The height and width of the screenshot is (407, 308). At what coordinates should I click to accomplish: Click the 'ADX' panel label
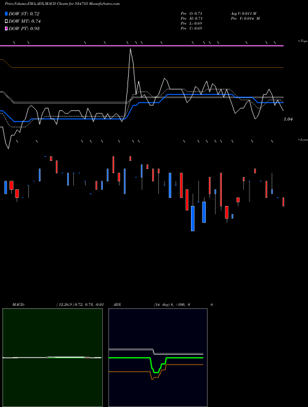117,305
